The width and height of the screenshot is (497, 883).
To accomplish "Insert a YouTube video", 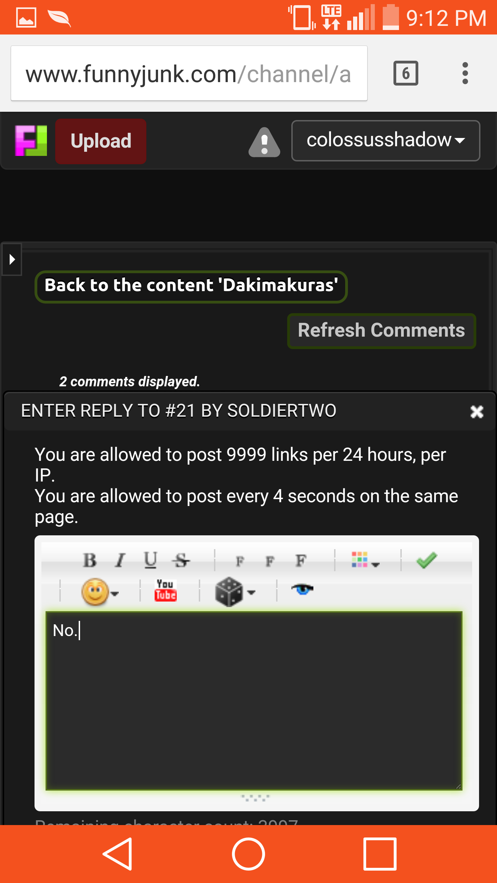I will (x=165, y=591).
